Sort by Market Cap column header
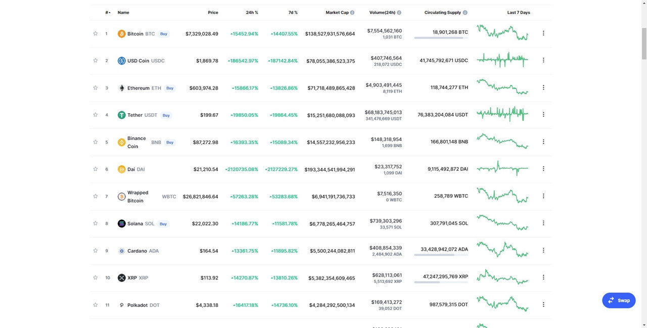The image size is (647, 328). (x=337, y=13)
